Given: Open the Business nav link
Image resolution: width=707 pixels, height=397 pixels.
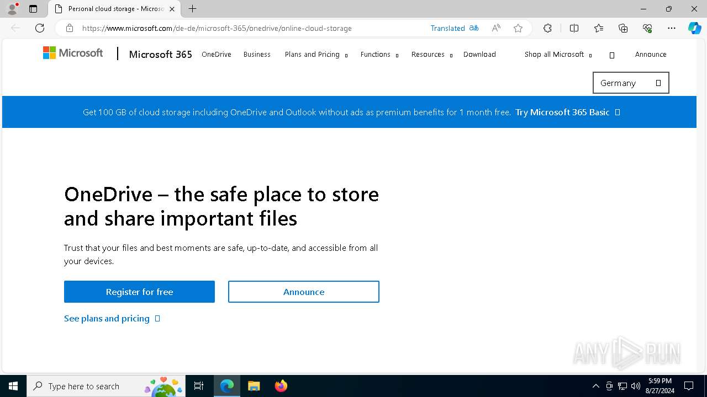Looking at the screenshot, I should [x=257, y=54].
